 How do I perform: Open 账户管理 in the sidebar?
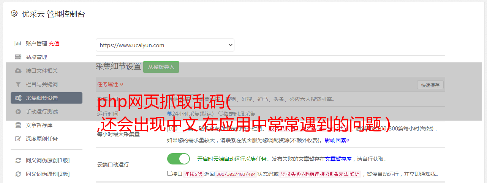[36, 43]
